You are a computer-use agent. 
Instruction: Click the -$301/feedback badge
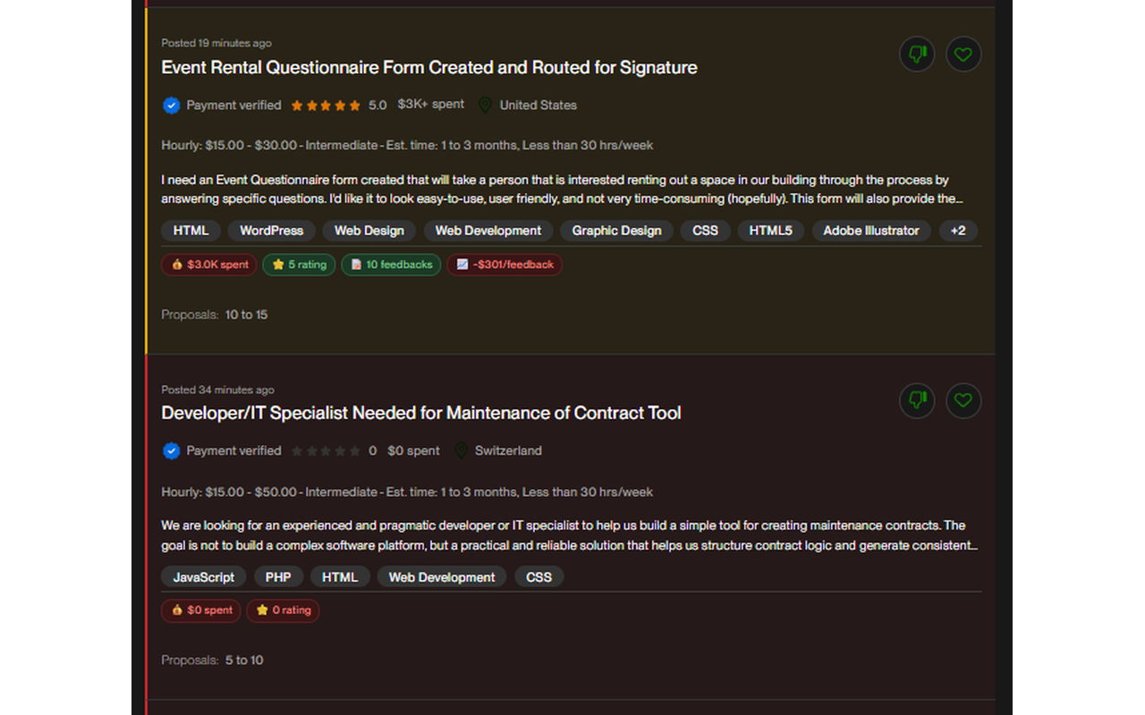pyautogui.click(x=505, y=265)
